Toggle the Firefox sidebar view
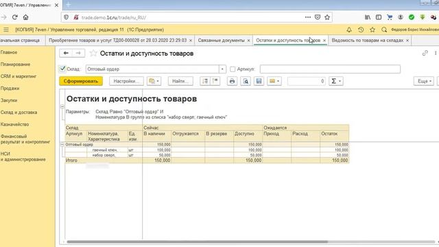439x247 pixels. pos(379,17)
